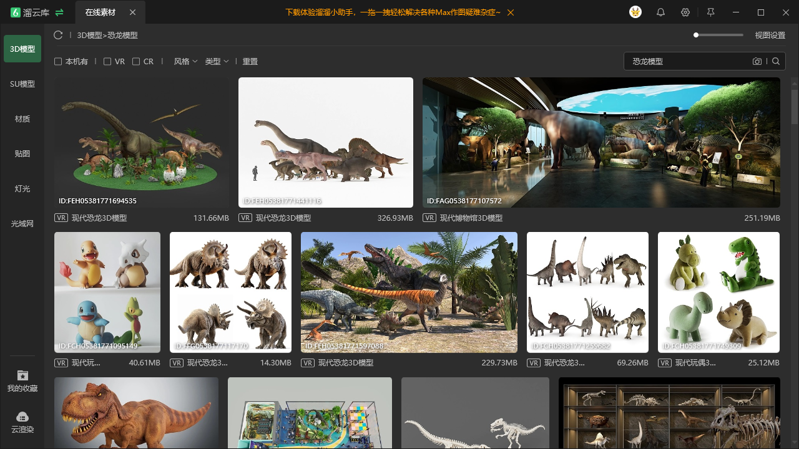Viewport: 799px width, 449px height.
Task: Click the 现代博物馆3D模型 title text
Action: (471, 218)
